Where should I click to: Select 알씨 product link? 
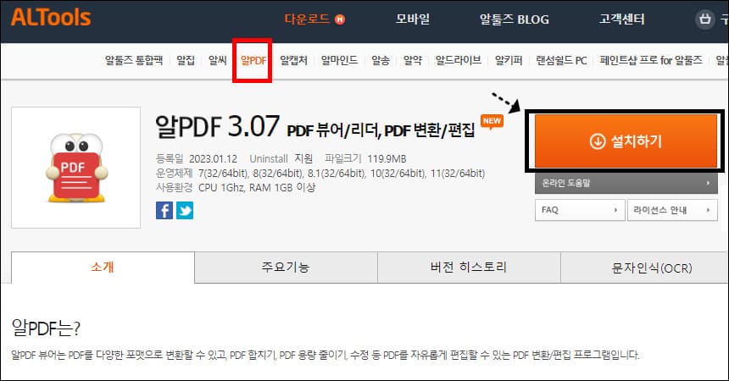(x=218, y=60)
